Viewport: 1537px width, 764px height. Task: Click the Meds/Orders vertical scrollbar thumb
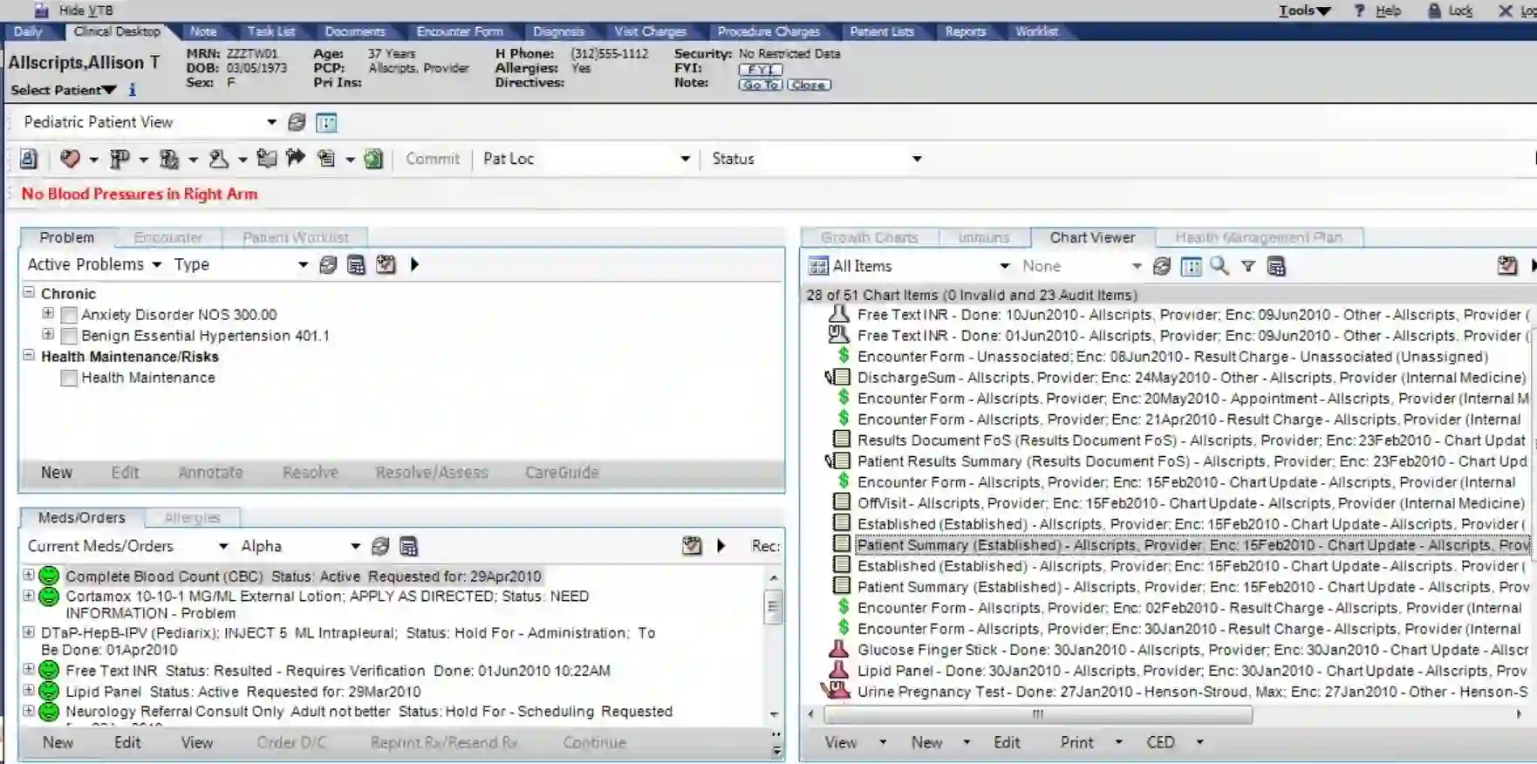[773, 607]
